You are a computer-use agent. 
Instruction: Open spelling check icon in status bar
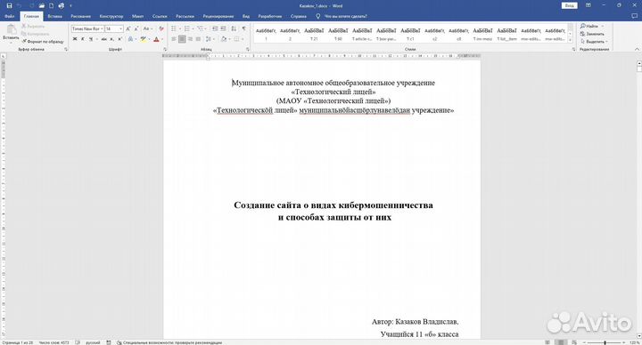pos(78,342)
